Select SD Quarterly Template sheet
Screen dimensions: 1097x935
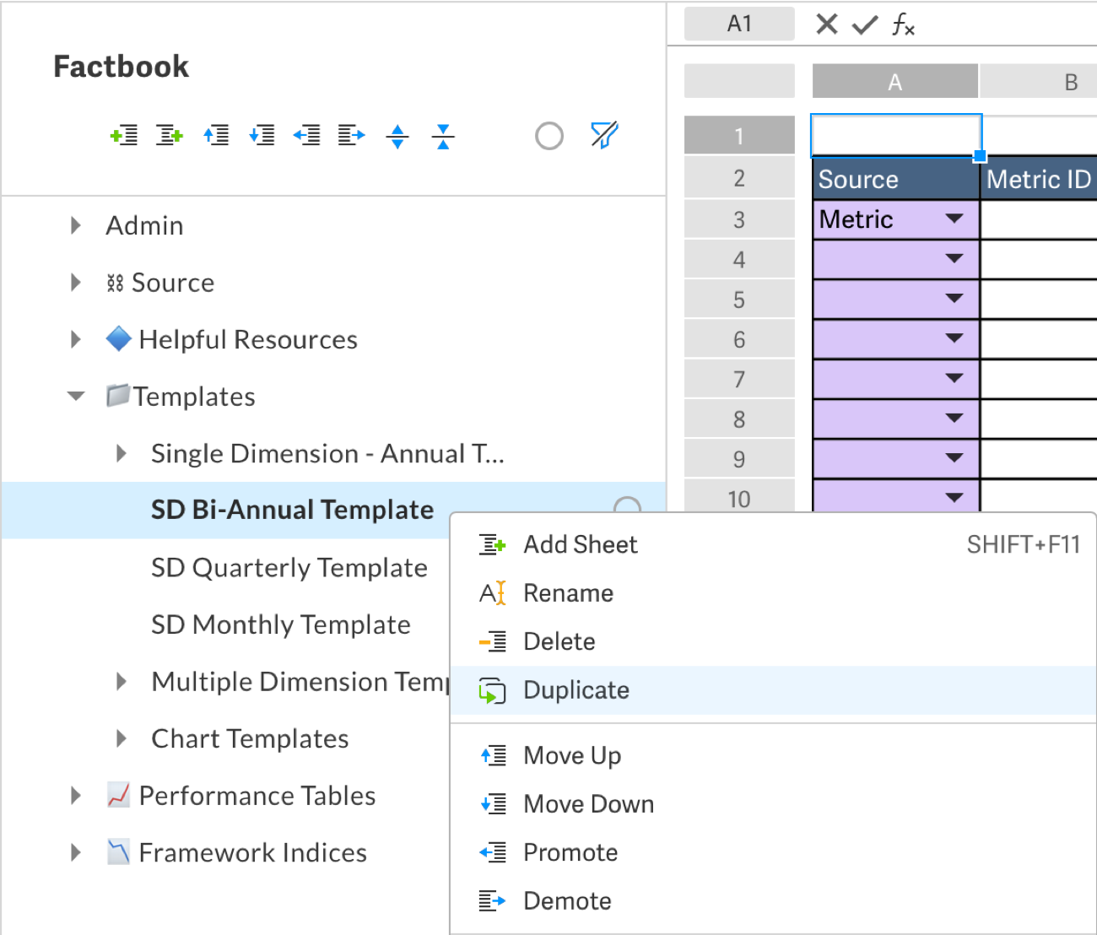(289, 568)
